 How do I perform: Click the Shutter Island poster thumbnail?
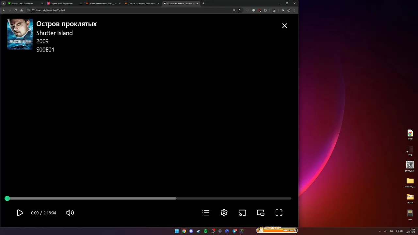click(20, 34)
